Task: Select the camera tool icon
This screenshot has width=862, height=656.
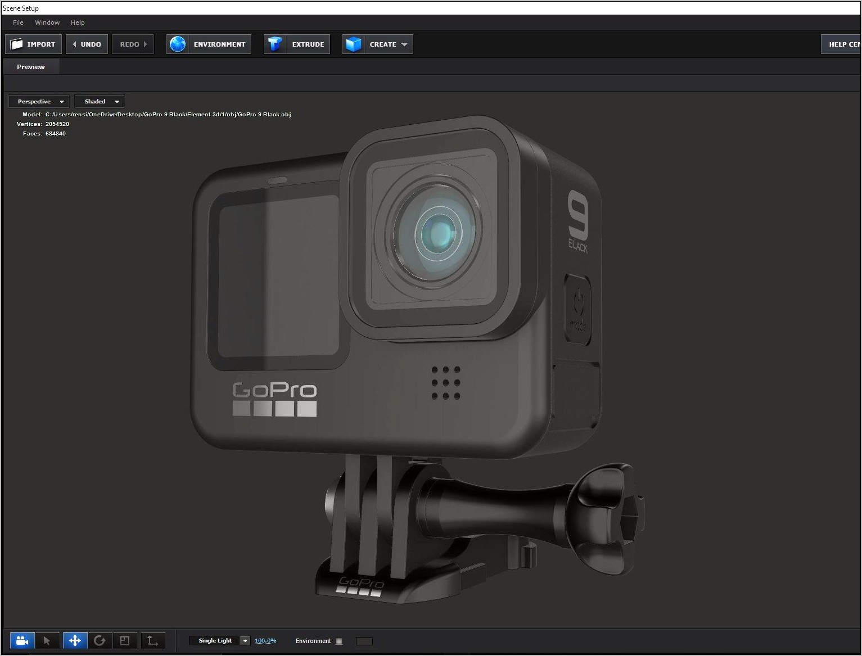Action: (22, 641)
